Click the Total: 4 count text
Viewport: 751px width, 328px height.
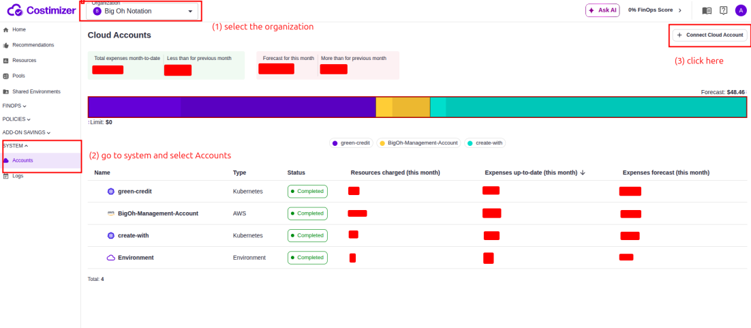point(96,279)
